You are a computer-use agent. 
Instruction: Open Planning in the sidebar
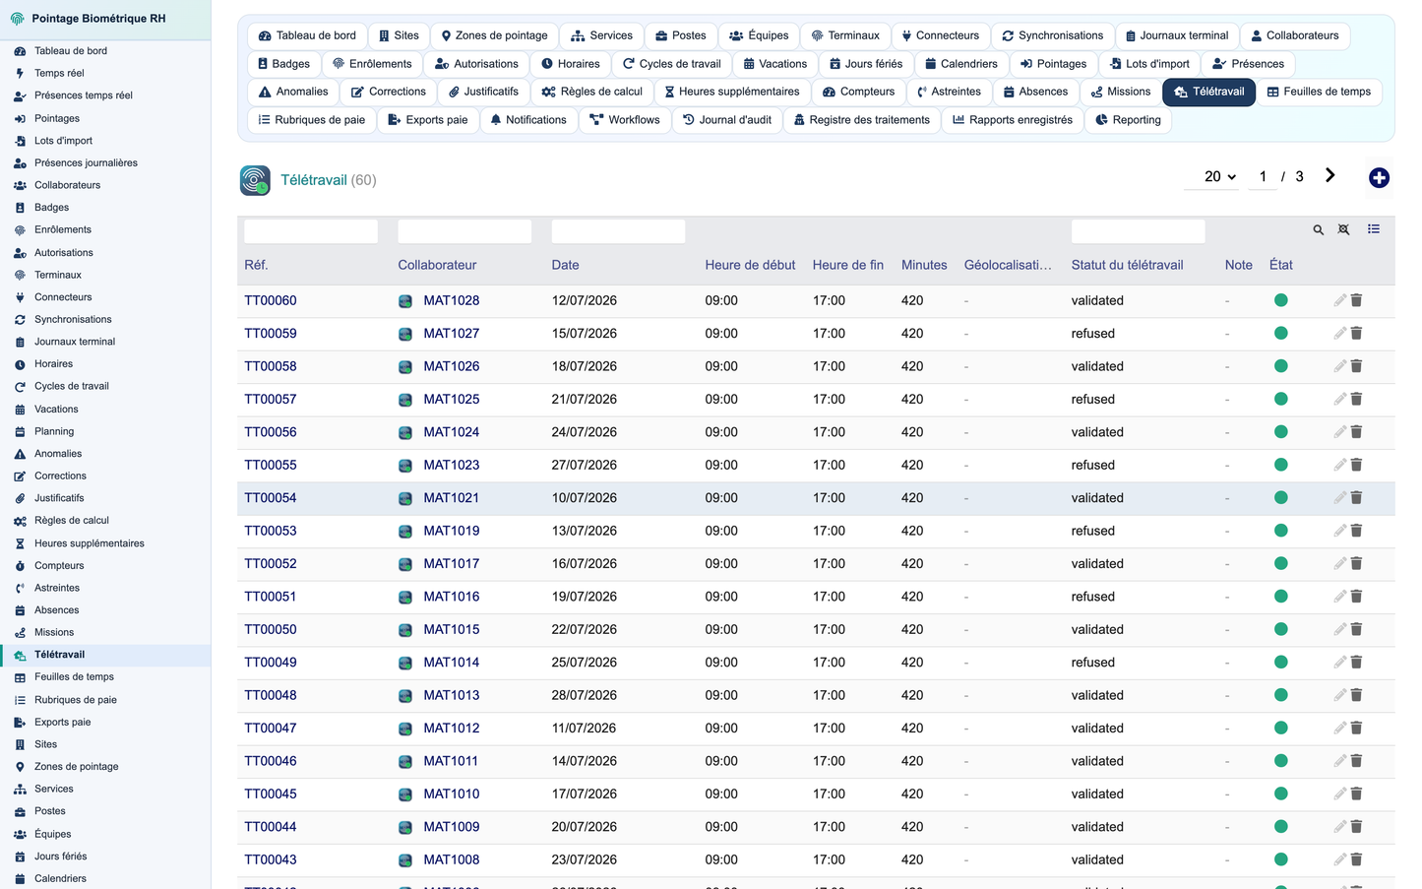pos(54,431)
